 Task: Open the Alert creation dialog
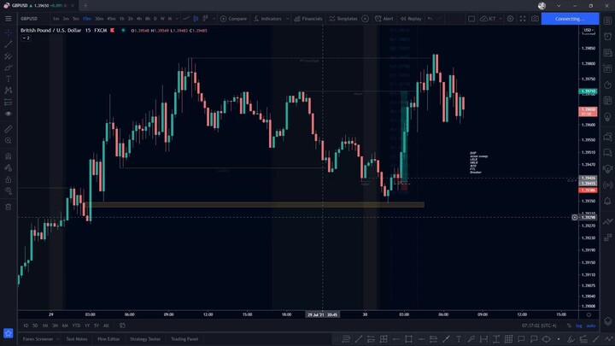point(384,18)
